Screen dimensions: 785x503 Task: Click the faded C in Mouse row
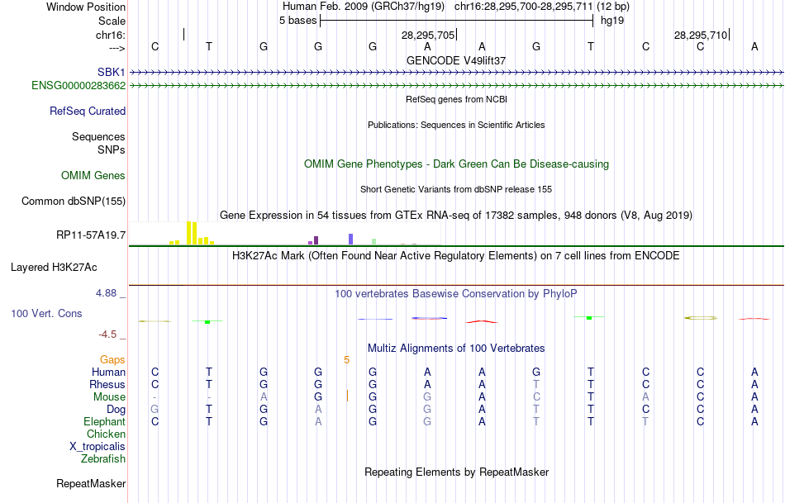pos(536,397)
